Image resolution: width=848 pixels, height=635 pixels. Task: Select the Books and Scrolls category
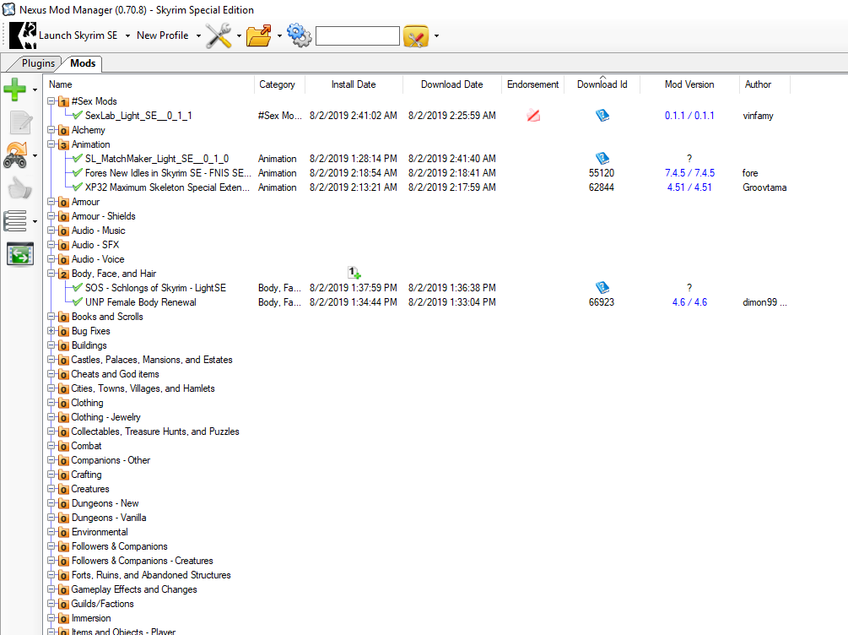107,317
